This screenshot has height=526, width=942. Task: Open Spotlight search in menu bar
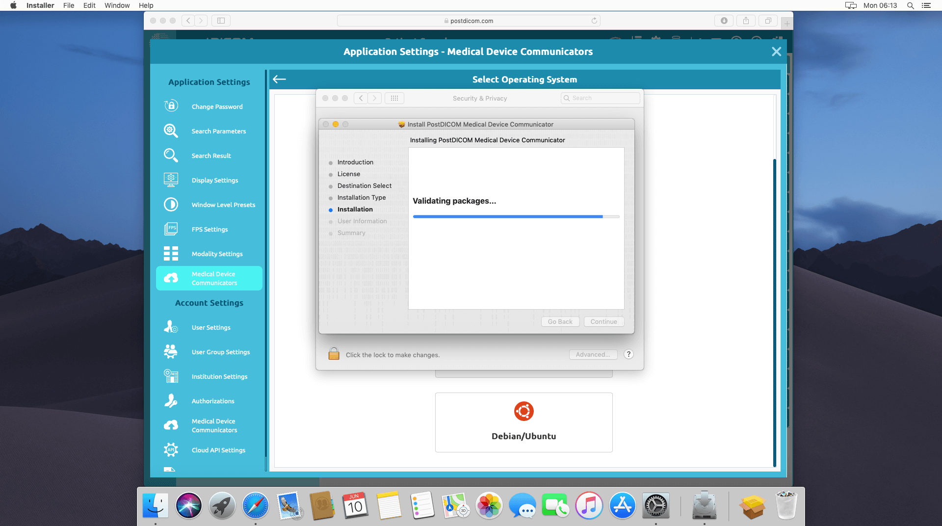pyautogui.click(x=910, y=5)
